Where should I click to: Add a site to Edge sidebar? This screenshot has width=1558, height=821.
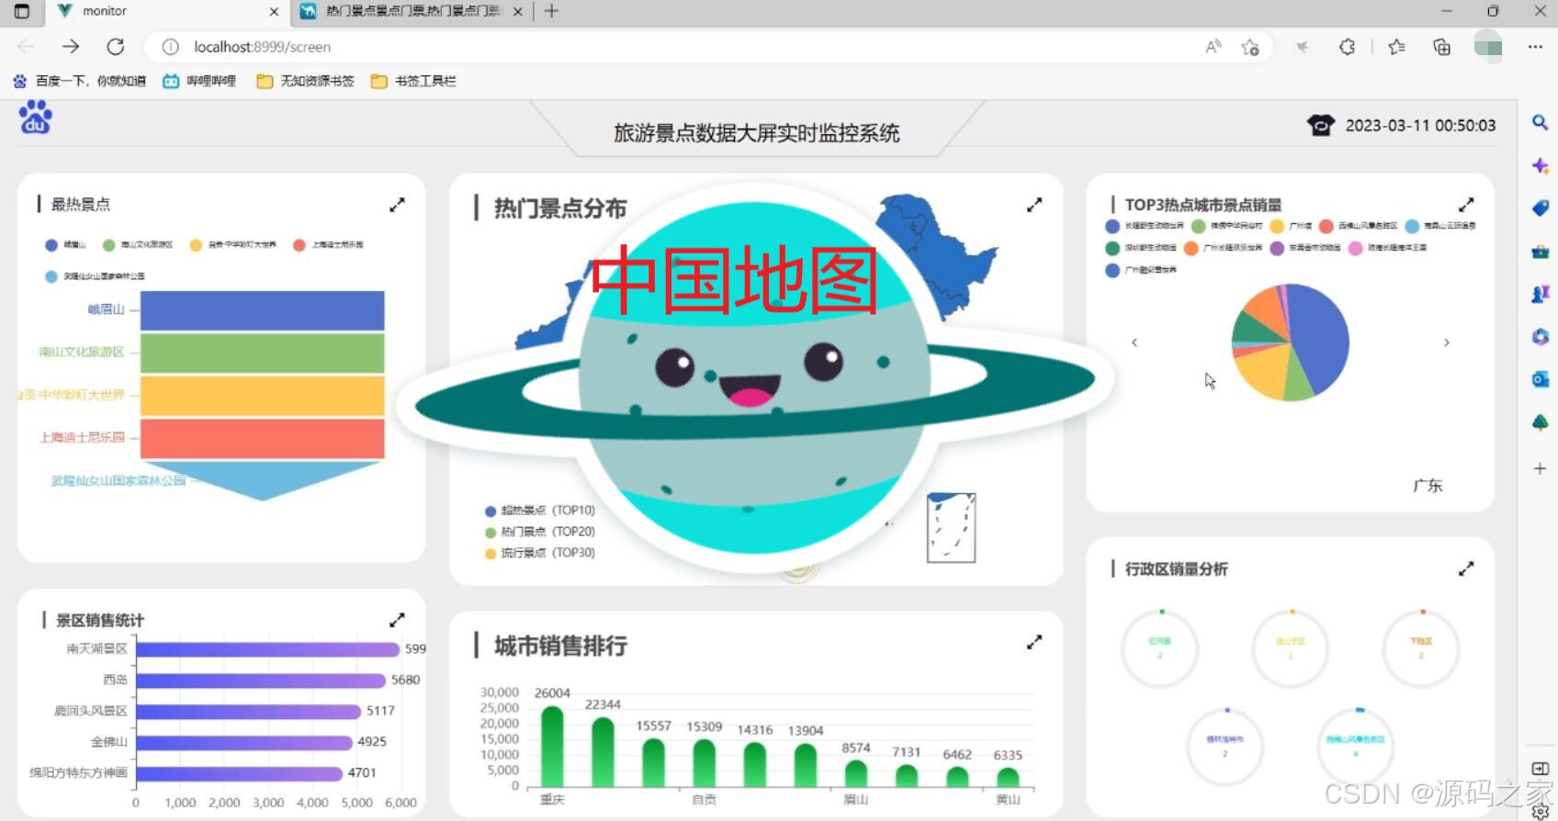(1541, 468)
